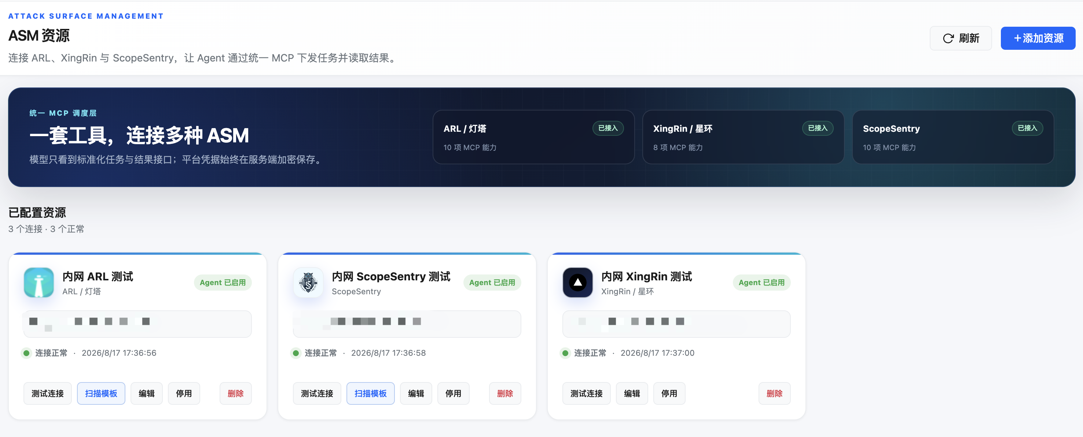Click 已接入 badge on ScopeSentry banner tile
Image resolution: width=1083 pixels, height=437 pixels.
(1028, 128)
